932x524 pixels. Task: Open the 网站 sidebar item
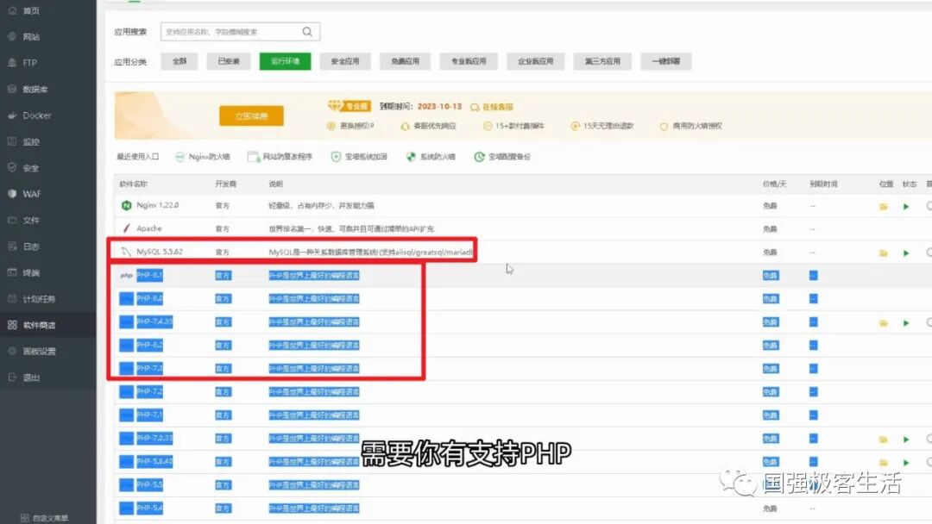[x=31, y=37]
